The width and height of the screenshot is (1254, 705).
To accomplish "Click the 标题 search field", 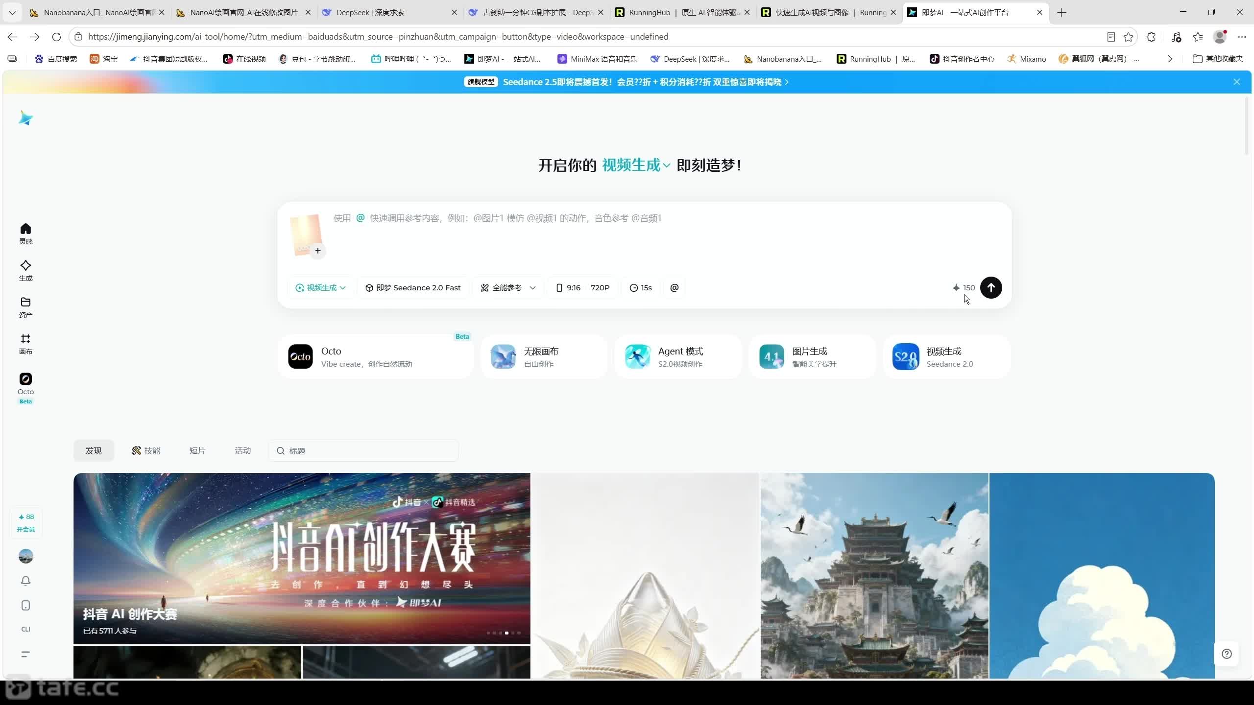I will click(363, 450).
